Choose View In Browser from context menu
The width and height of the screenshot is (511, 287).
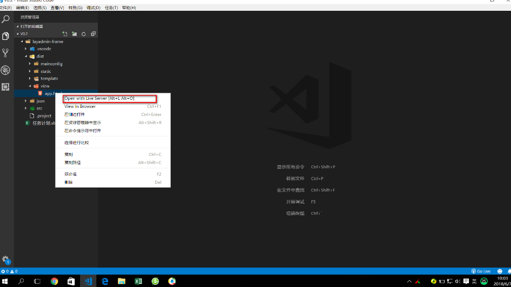click(x=80, y=107)
